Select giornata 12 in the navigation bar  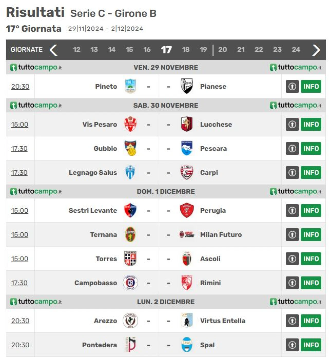coord(77,50)
